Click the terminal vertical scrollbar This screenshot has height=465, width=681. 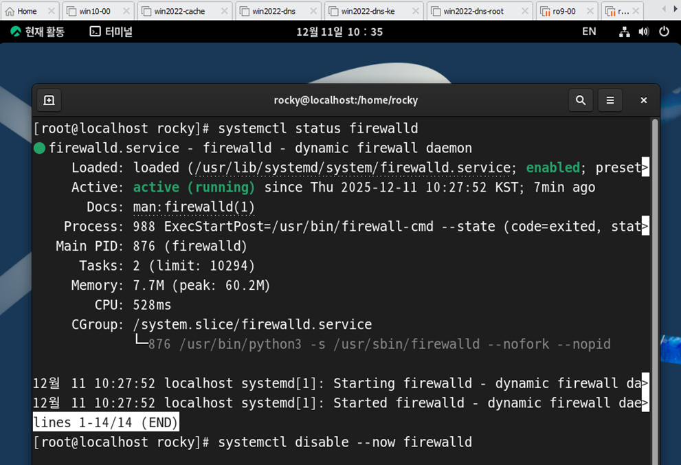[x=654, y=291]
